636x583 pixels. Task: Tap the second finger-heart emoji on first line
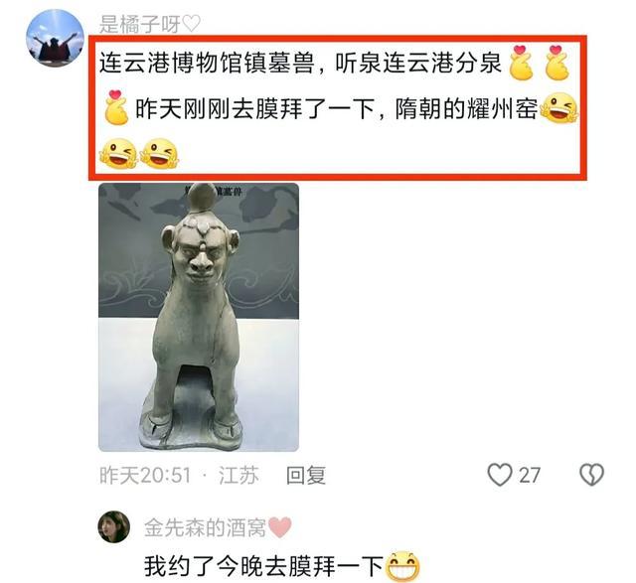(x=557, y=64)
